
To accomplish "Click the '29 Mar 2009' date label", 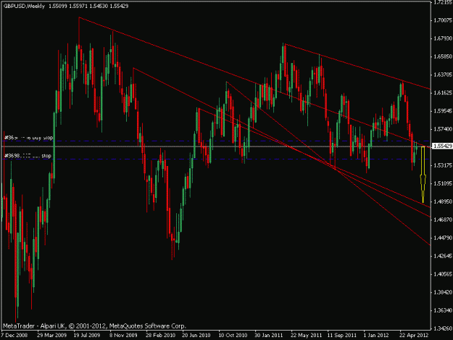I will pos(51,336).
